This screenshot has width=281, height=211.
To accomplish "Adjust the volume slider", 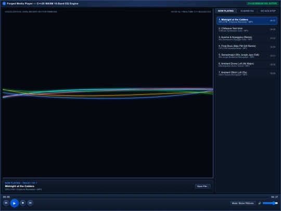I will (270, 203).
